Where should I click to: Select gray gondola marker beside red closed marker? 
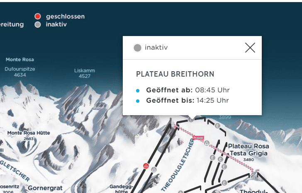coord(154,169)
